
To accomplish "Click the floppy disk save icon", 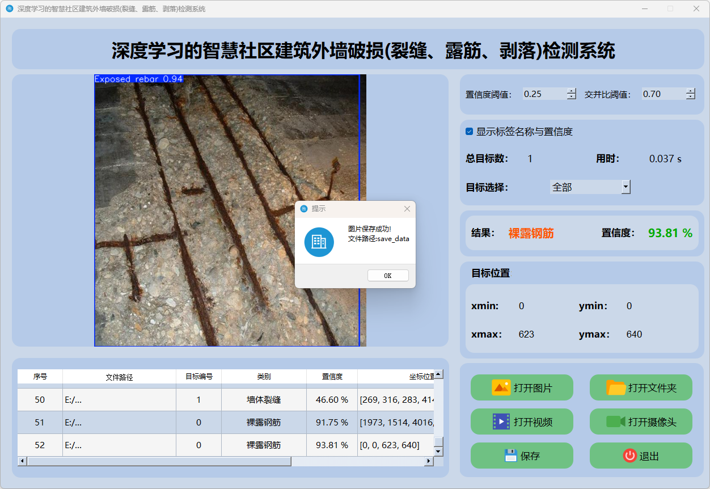I will tap(511, 456).
